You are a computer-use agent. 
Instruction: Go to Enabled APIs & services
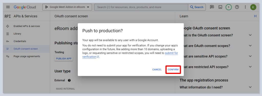pyautogui.click(x=26, y=26)
